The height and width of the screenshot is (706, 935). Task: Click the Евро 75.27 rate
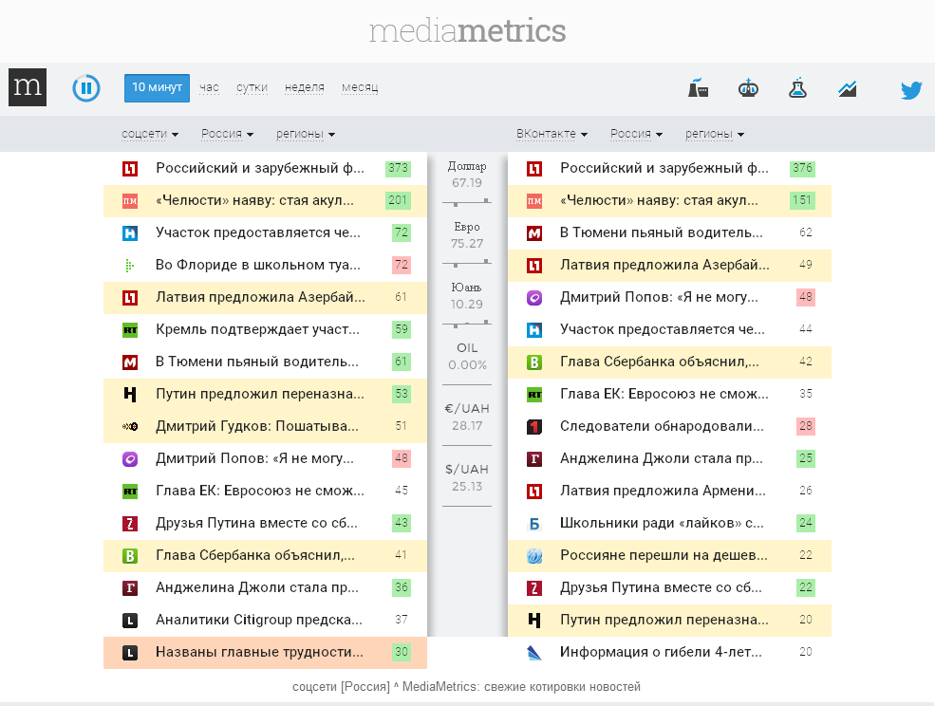[x=467, y=235]
